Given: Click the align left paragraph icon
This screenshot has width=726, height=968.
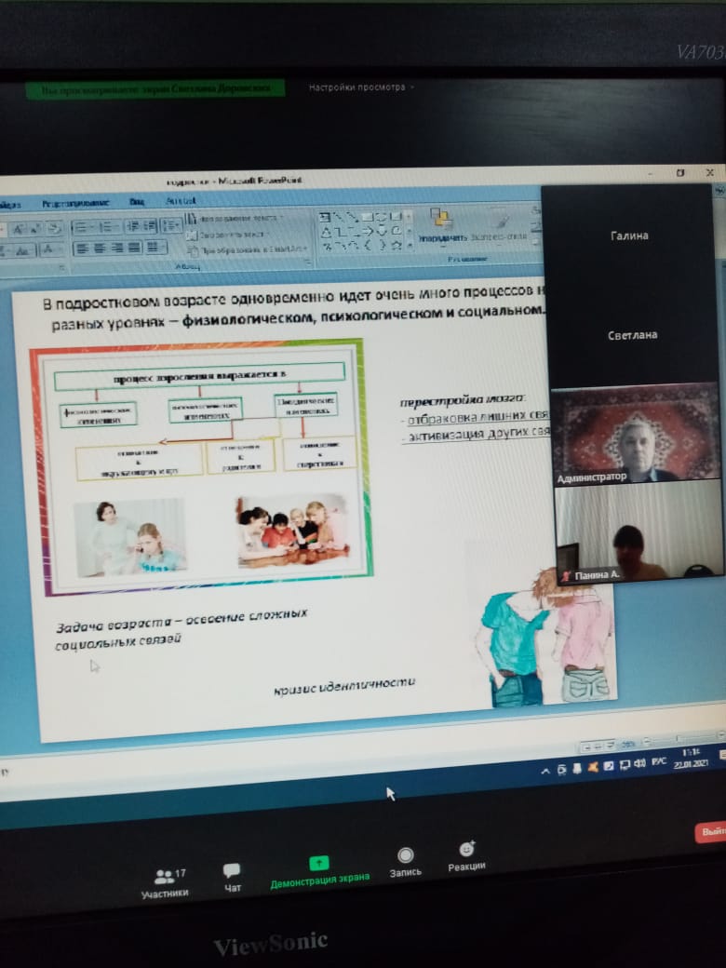Looking at the screenshot, I should tap(81, 249).
